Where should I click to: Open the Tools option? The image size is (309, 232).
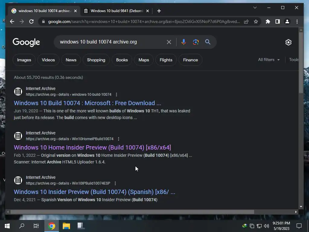294,60
